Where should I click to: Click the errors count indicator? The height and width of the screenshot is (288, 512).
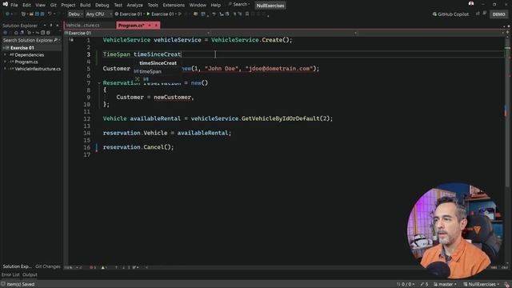[93, 267]
